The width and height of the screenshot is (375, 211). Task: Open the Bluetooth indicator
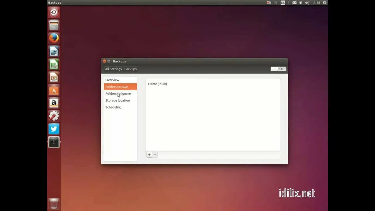[289, 3]
